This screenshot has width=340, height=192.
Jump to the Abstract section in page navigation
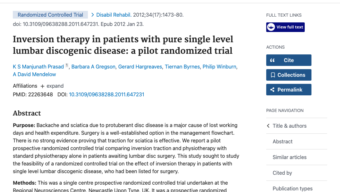pyautogui.click(x=283, y=141)
